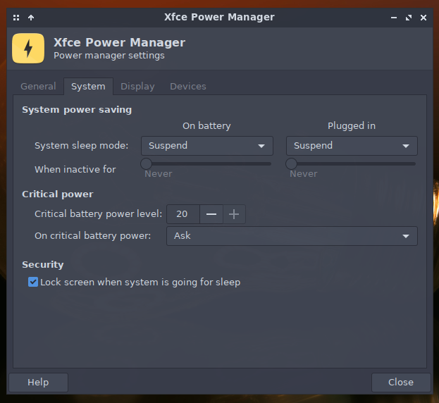Screen dimensions: 439x403
Task: Click the yellow lightning Power Manager icon
Action: pos(28,49)
